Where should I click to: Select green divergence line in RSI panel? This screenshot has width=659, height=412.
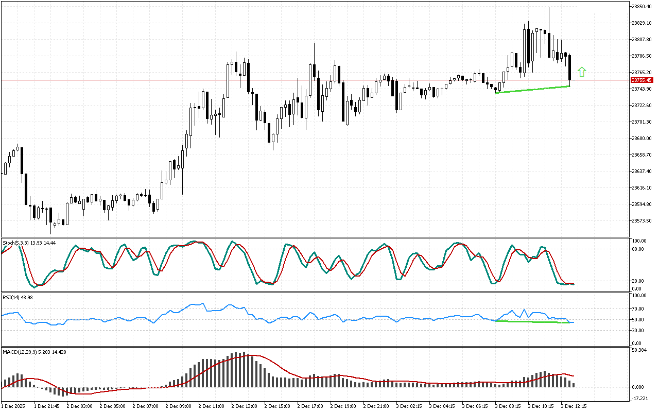click(x=532, y=322)
